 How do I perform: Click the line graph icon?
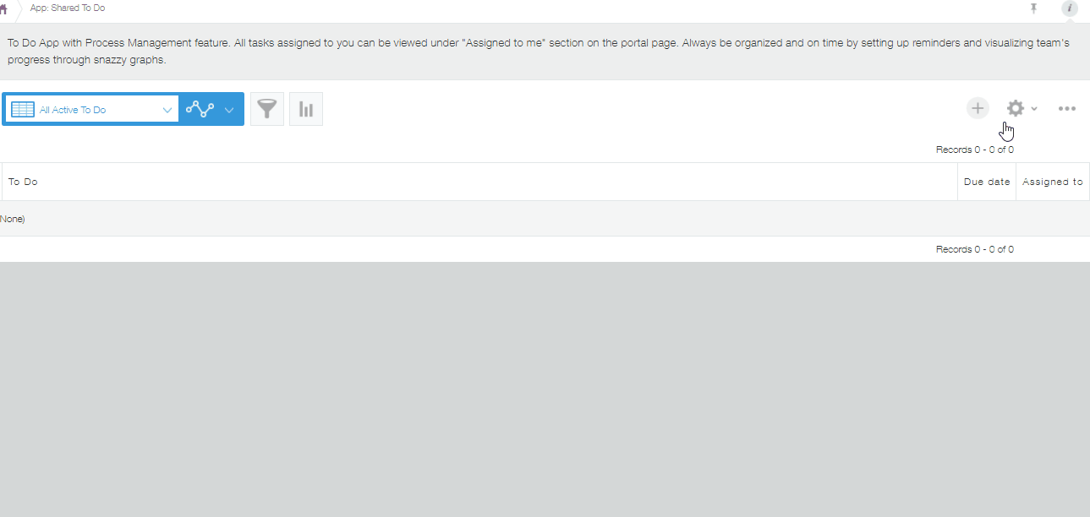tap(200, 110)
